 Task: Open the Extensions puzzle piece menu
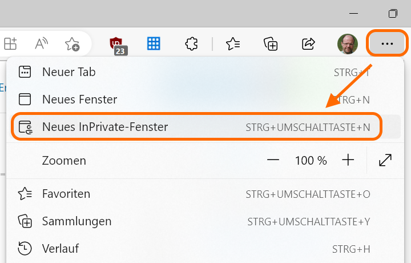(x=191, y=43)
